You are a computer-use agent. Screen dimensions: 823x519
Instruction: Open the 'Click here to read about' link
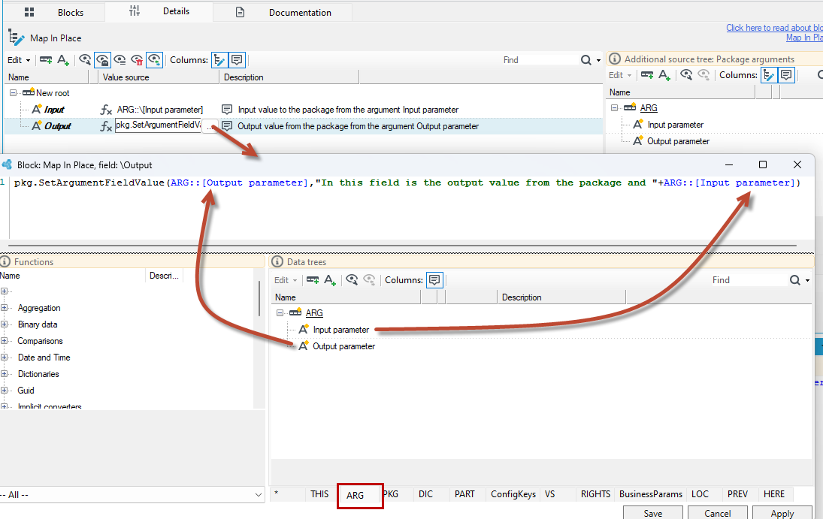(775, 28)
